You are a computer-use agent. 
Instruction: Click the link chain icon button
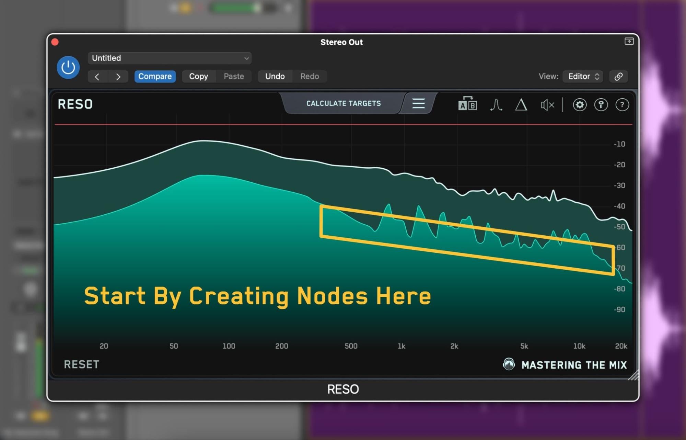click(x=618, y=76)
